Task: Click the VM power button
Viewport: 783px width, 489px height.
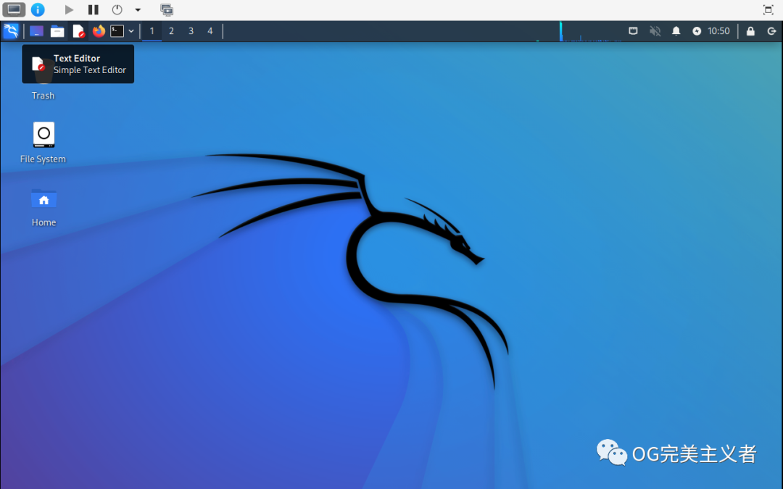Action: (117, 9)
